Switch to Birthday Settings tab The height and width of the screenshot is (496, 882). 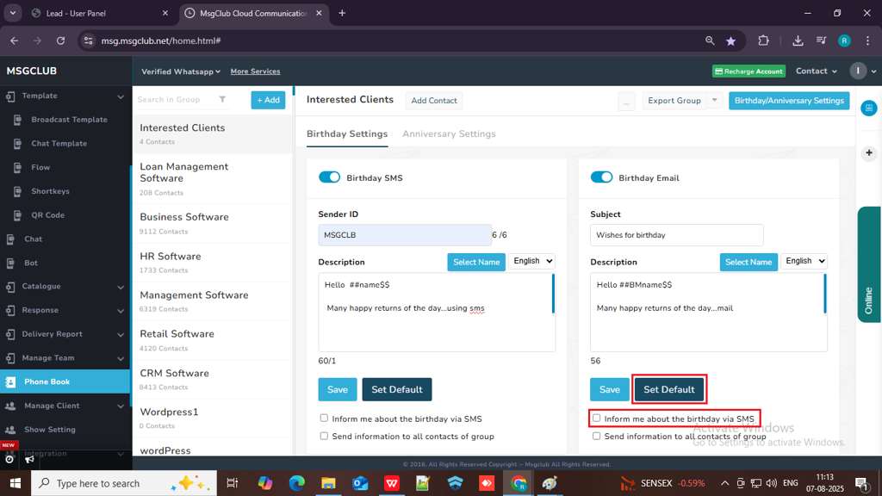(x=347, y=133)
